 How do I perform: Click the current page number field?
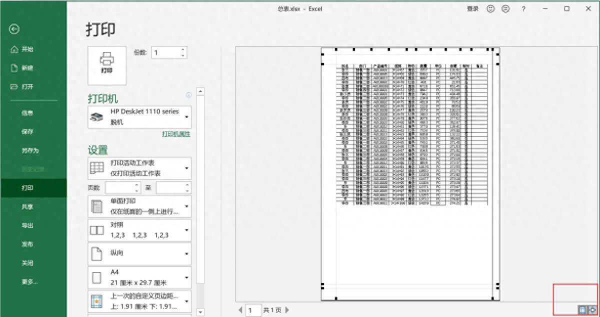[x=253, y=310]
